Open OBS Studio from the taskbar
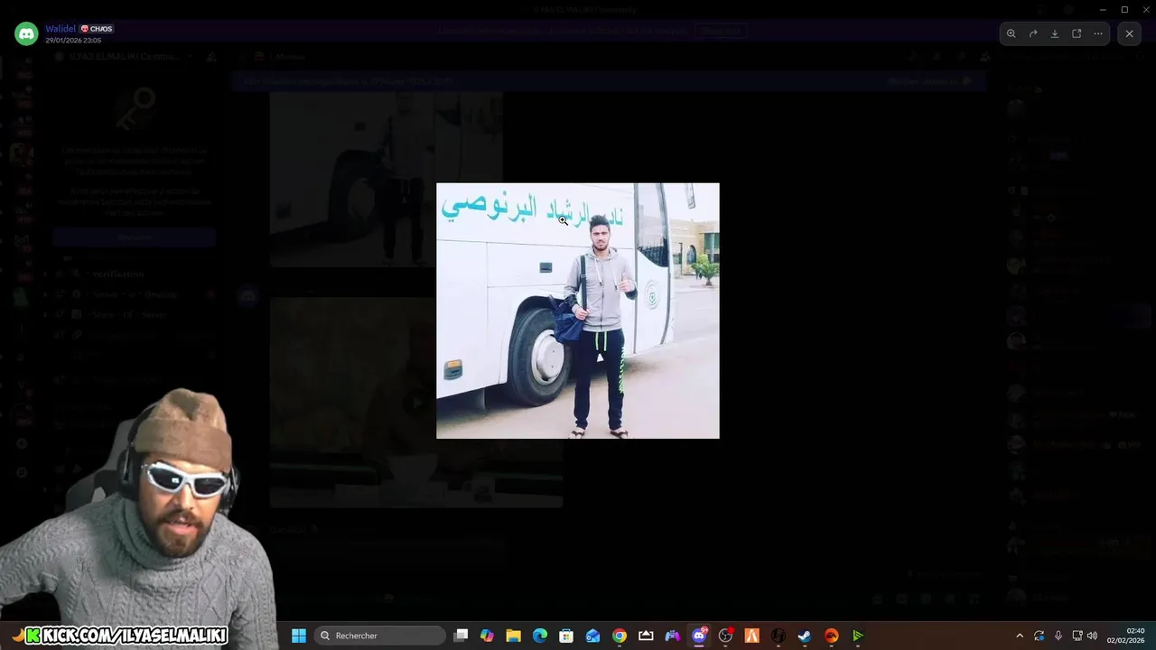Image resolution: width=1156 pixels, height=650 pixels. pyautogui.click(x=725, y=636)
